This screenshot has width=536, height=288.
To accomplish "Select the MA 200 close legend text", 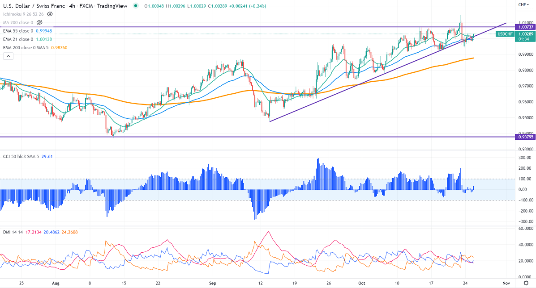I will point(18,22).
